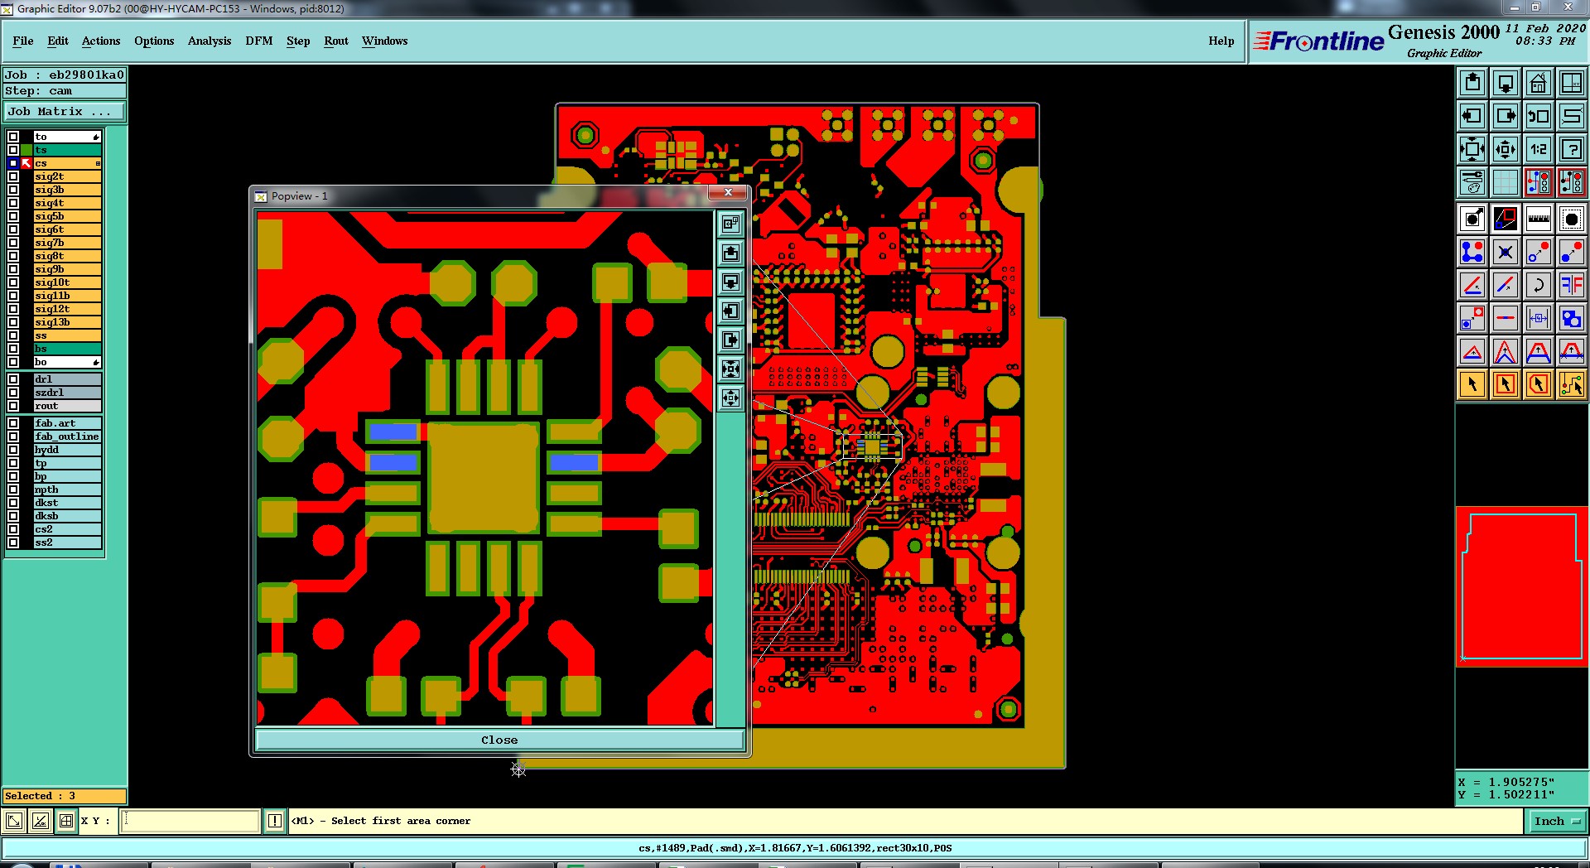This screenshot has width=1590, height=868.
Task: Toggle the grid display icon
Action: 1506,182
